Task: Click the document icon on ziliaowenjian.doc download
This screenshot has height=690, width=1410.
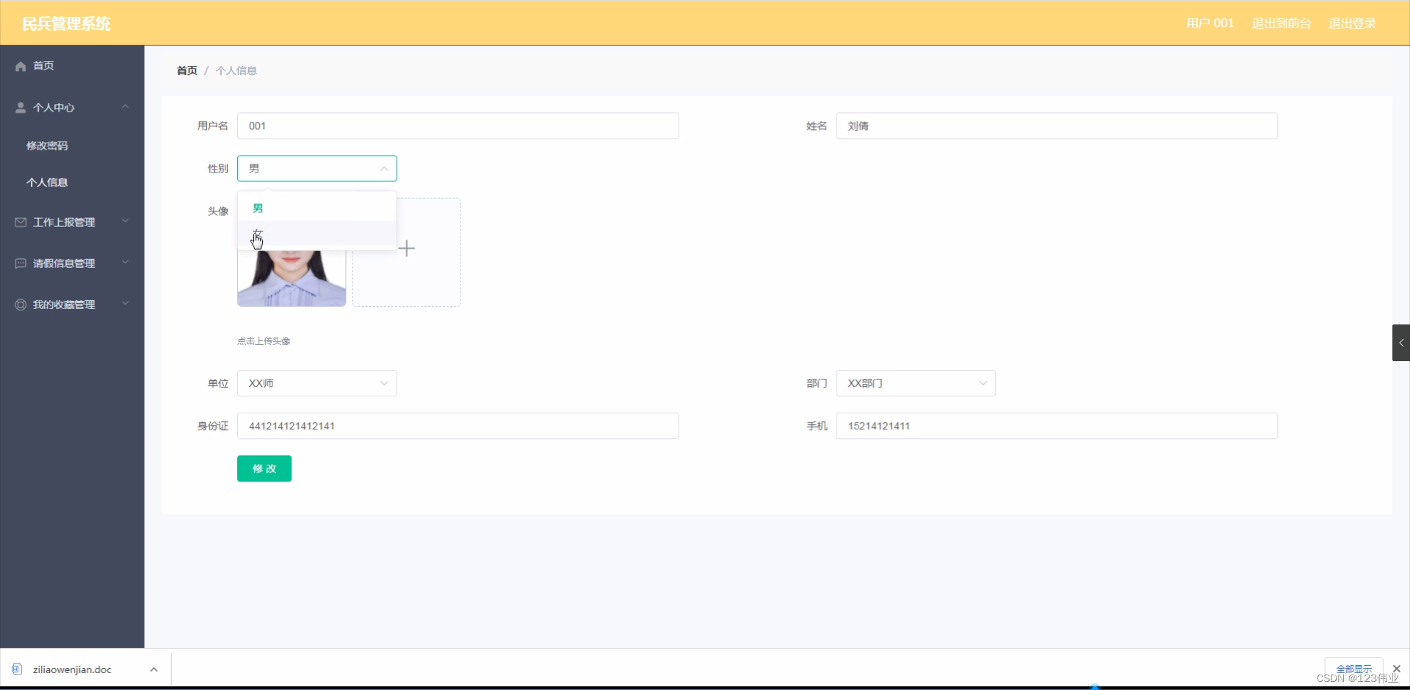Action: pos(15,669)
